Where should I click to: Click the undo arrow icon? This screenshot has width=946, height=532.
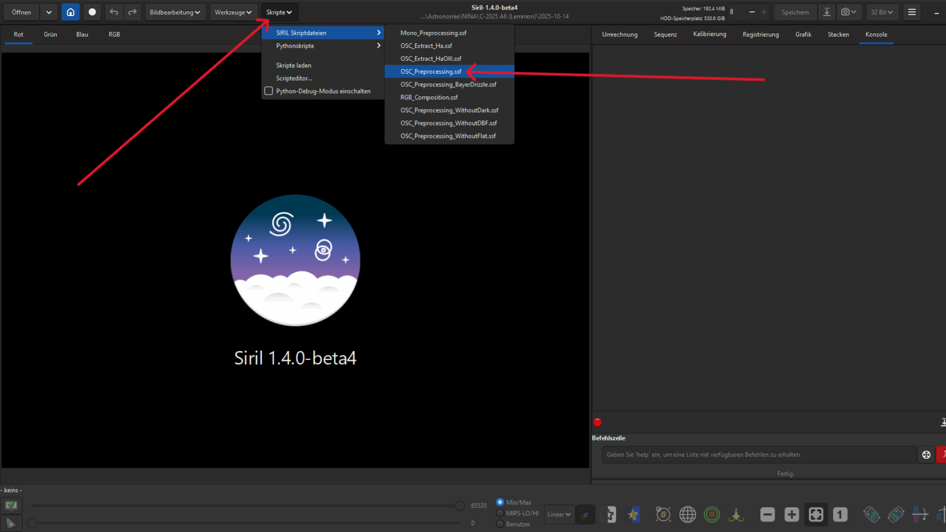(x=114, y=12)
